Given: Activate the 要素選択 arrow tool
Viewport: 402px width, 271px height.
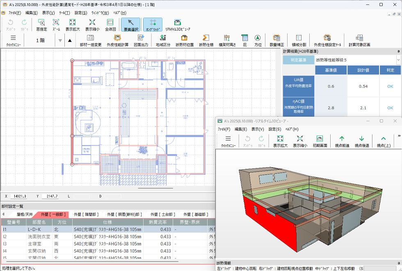Looking at the screenshot, I should pyautogui.click(x=131, y=25).
